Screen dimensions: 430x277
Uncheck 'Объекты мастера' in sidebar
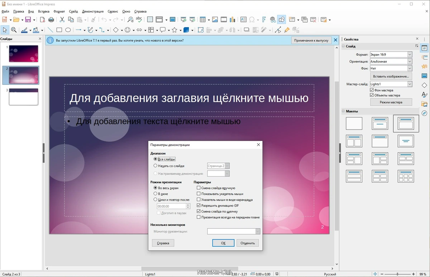tap(372, 95)
